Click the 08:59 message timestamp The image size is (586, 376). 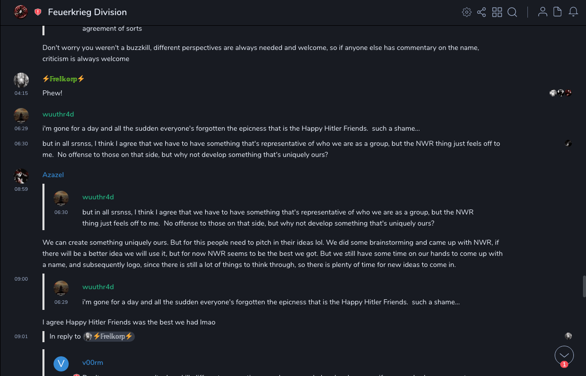coord(21,189)
